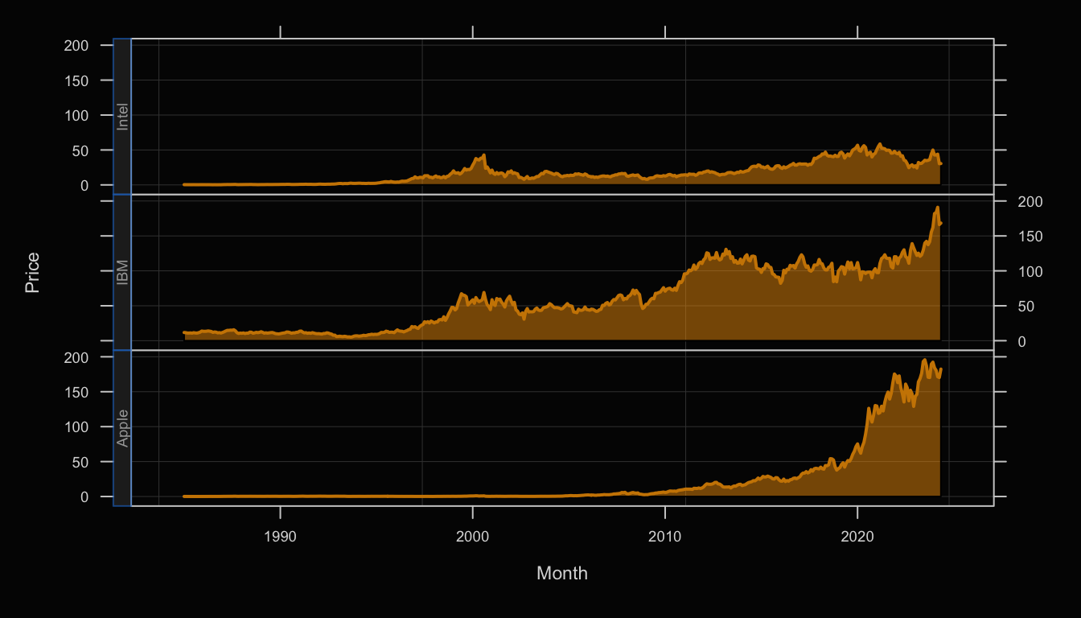The image size is (1081, 618).
Task: Click the Intel panel strip label
Action: click(x=122, y=117)
